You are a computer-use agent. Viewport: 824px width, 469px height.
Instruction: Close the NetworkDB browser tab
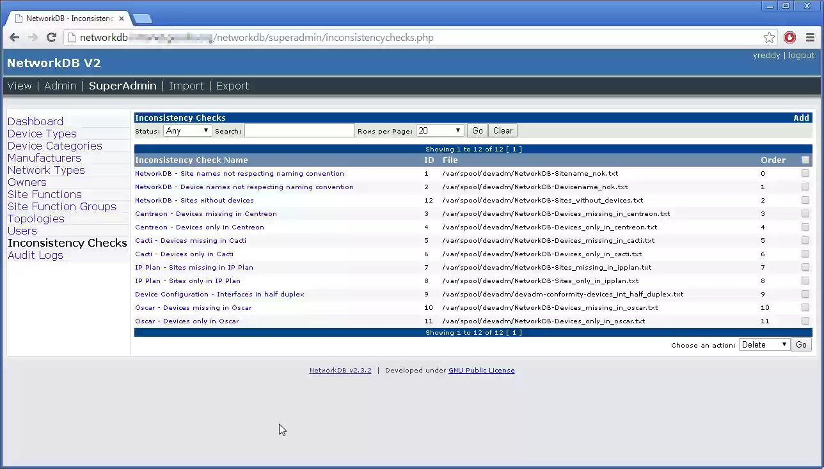[122, 19]
